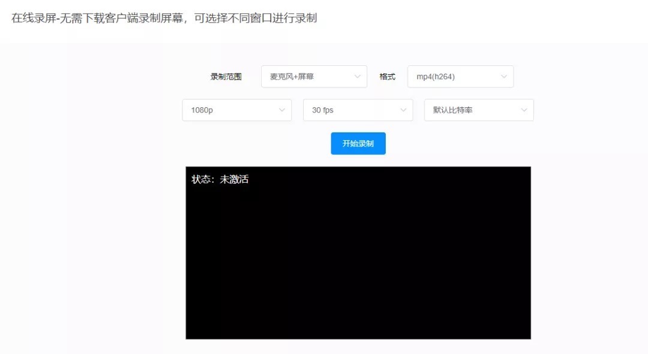Open the 30 fps frame rate selector
This screenshot has height=354, width=648.
pos(358,110)
